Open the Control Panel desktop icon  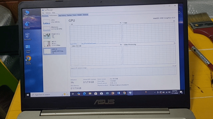(x=28, y=49)
